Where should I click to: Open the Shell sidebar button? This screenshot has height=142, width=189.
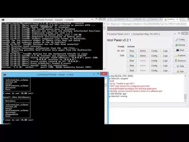[180, 50]
